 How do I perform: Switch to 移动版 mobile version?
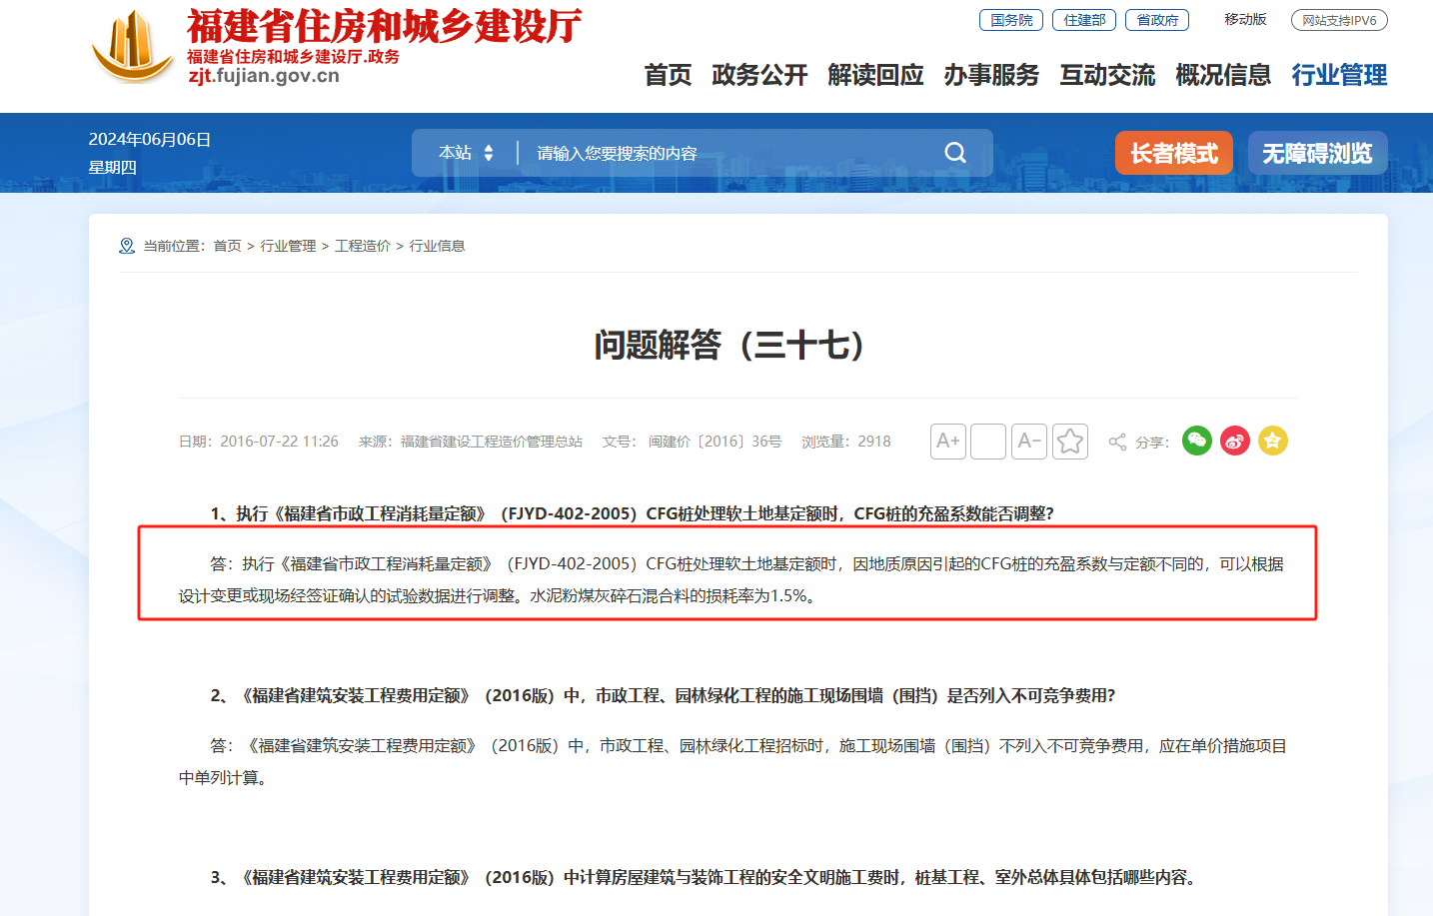pos(1245,19)
